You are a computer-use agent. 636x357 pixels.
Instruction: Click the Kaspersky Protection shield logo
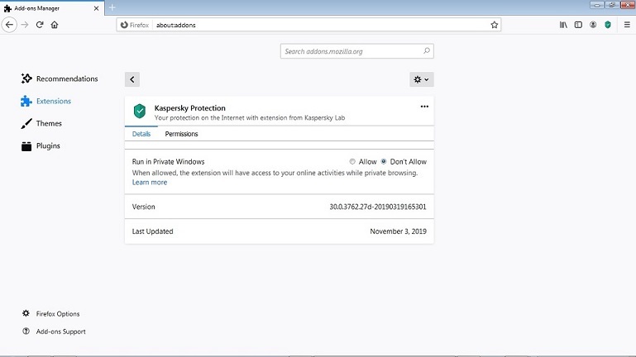click(140, 111)
